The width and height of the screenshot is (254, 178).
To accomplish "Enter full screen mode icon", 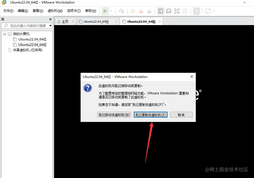I will click(177, 11).
